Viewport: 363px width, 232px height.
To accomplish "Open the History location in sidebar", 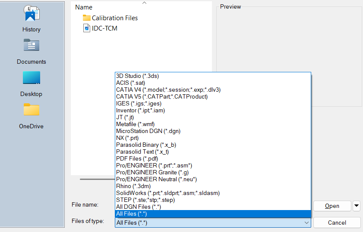I will tap(32, 19).
